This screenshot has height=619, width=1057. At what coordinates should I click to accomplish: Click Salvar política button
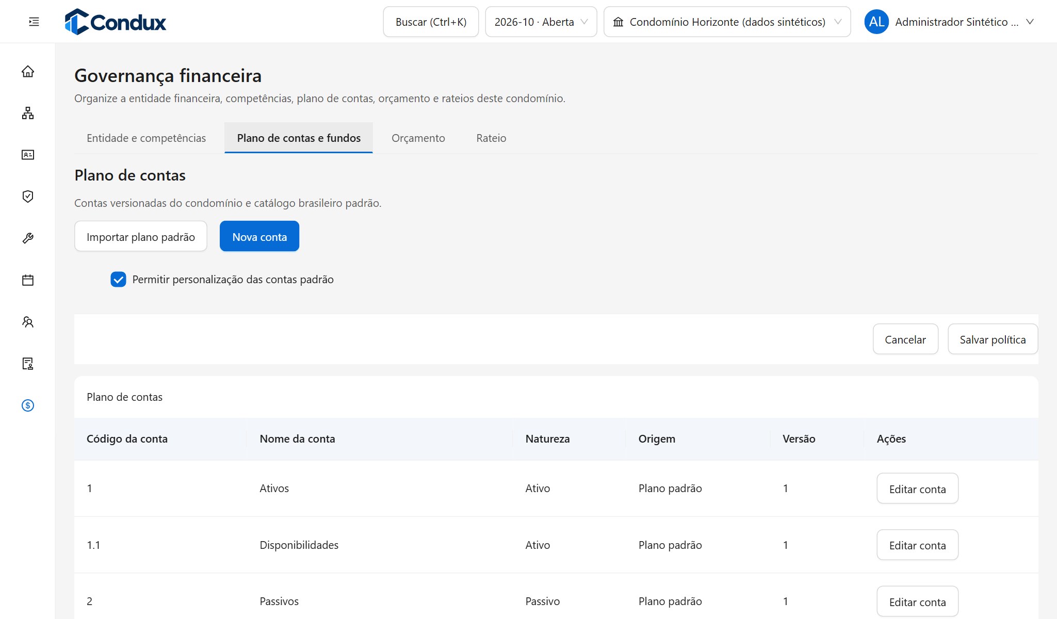[x=993, y=339]
